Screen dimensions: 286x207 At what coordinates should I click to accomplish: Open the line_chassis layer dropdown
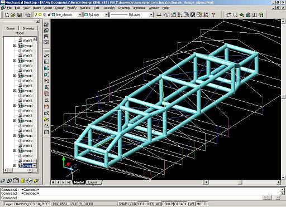click(x=80, y=14)
